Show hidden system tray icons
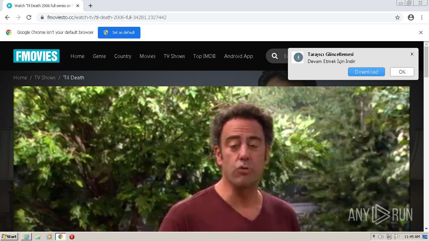The width and height of the screenshot is (429, 241). [374, 237]
